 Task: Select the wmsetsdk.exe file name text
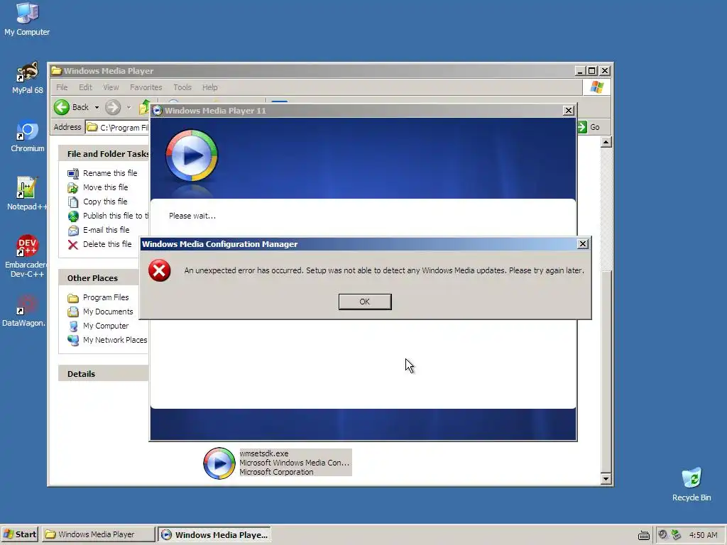point(264,453)
